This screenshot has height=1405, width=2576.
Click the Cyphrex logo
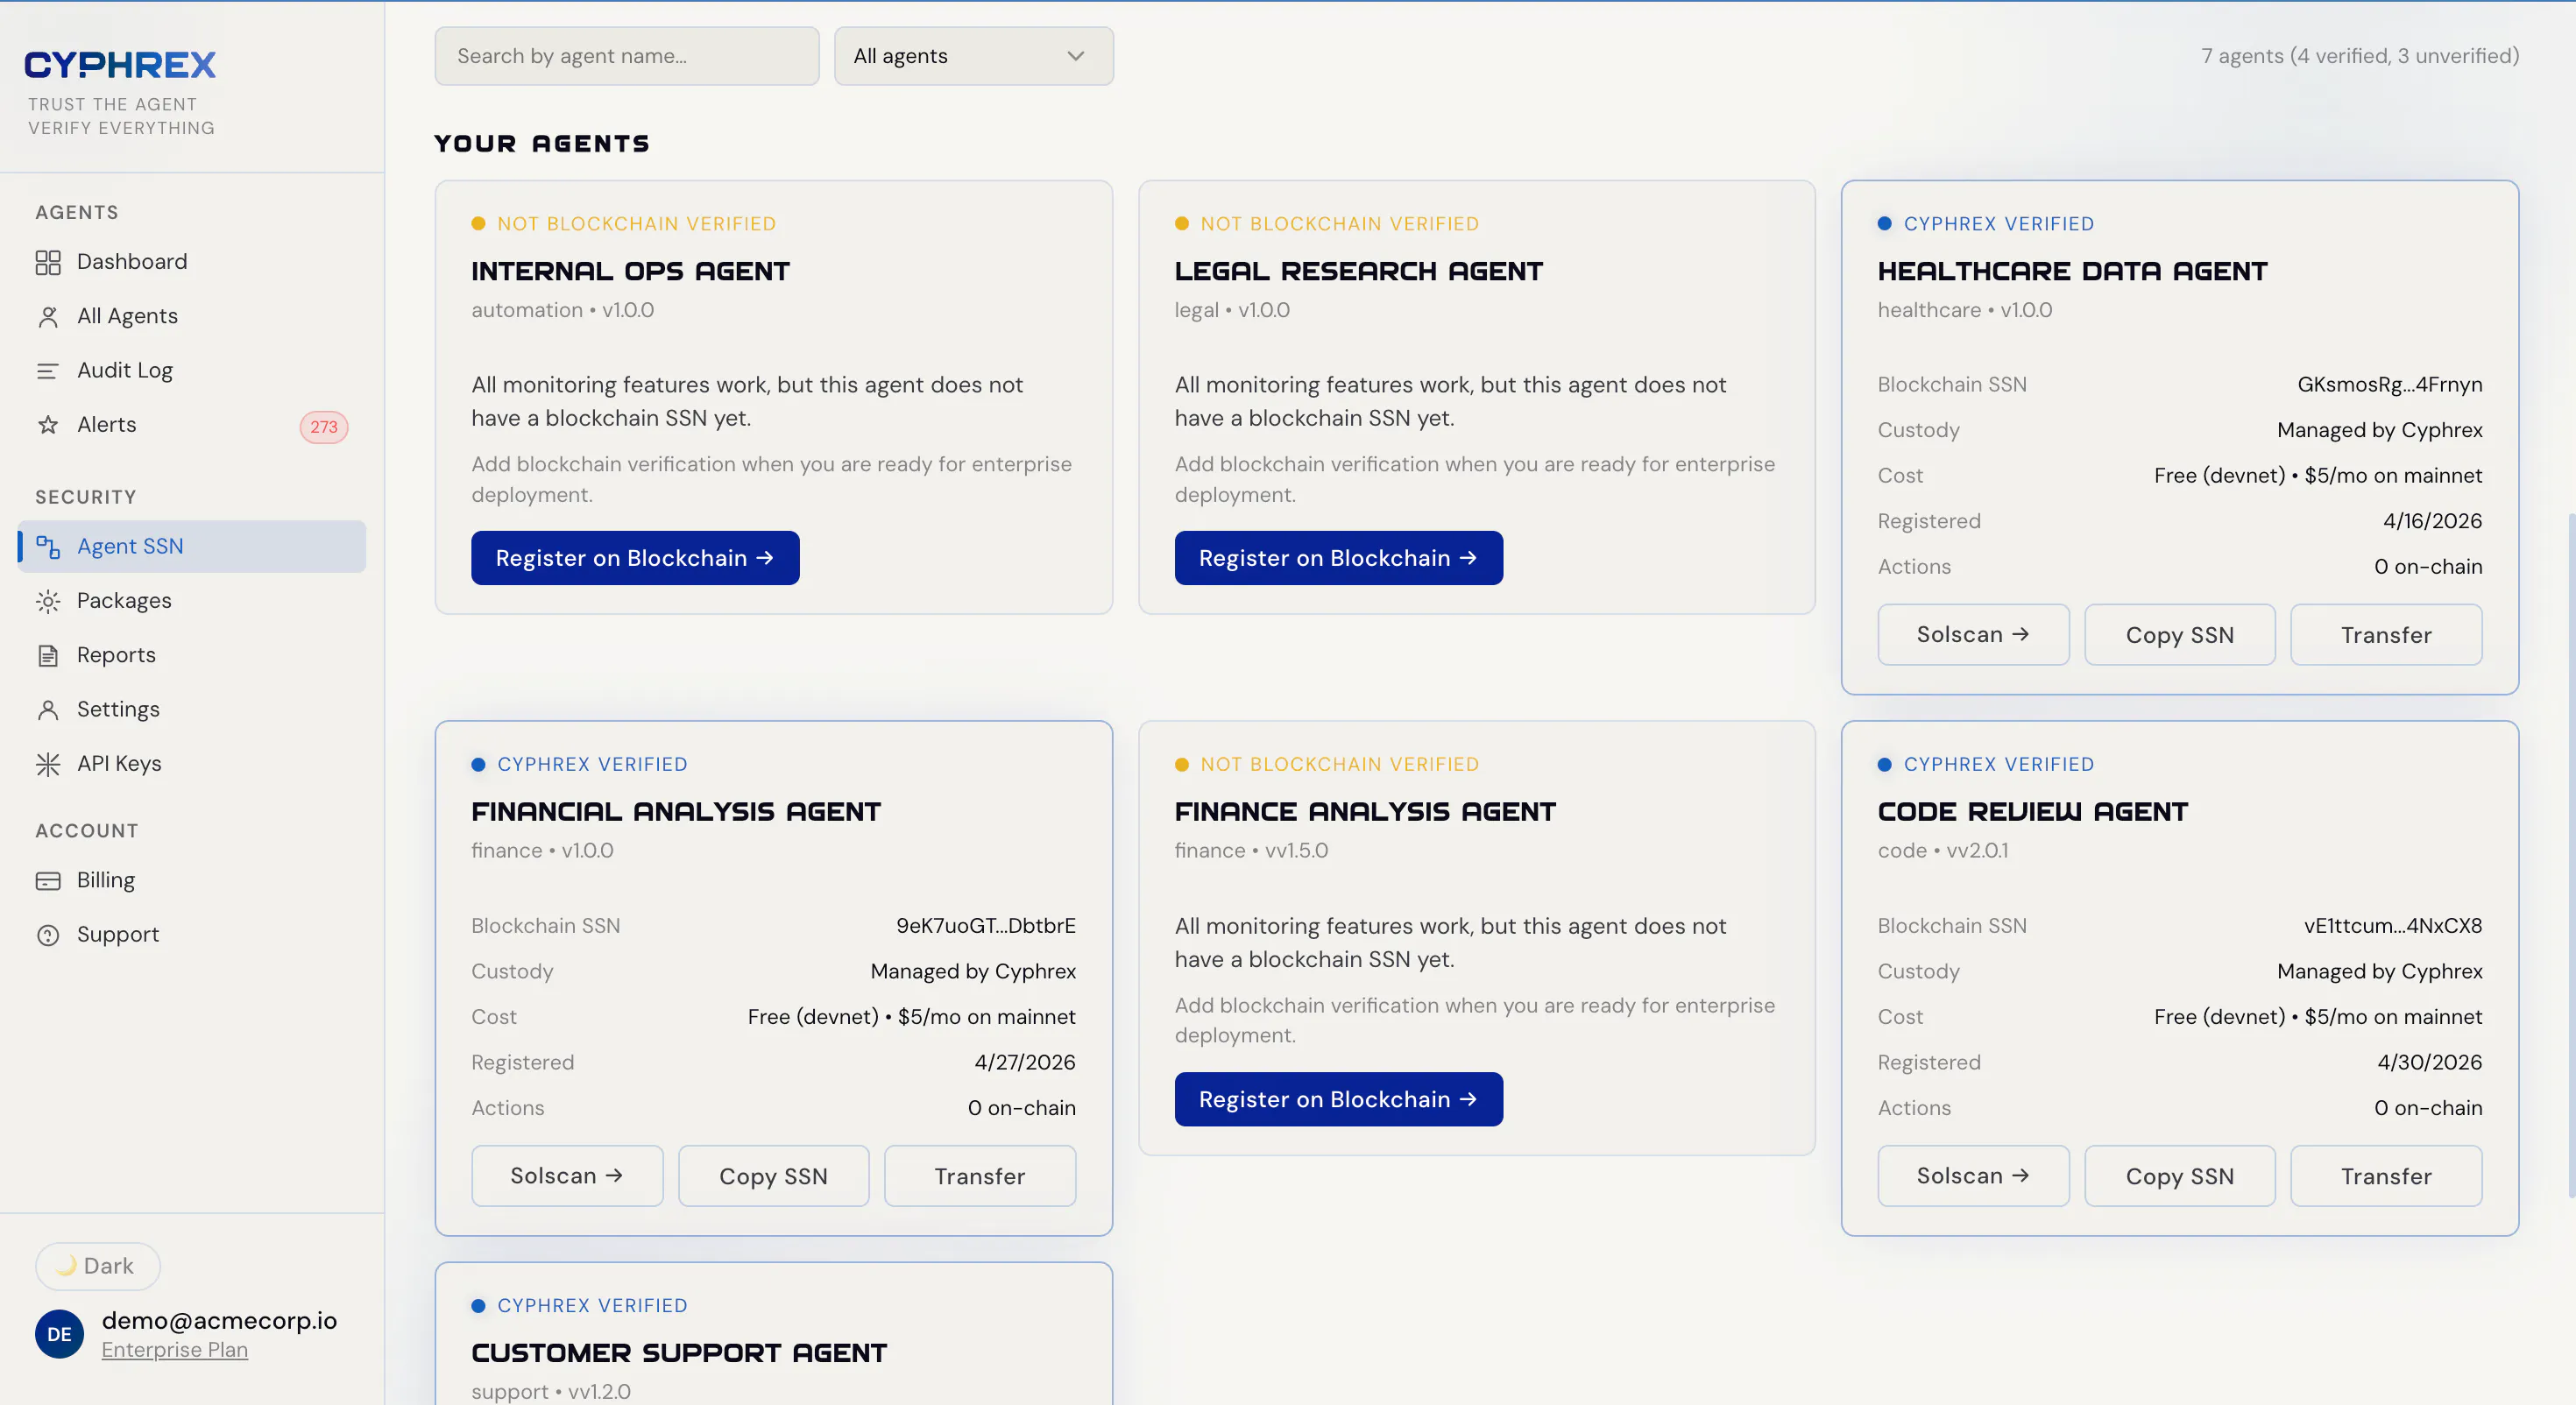click(x=120, y=65)
